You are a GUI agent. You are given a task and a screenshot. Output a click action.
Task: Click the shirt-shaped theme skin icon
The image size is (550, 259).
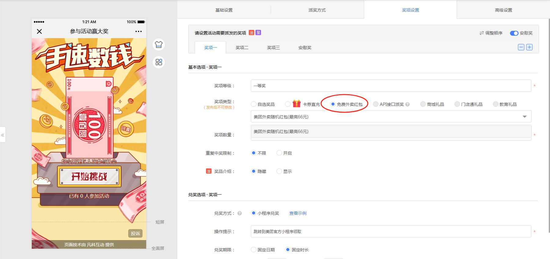(x=158, y=45)
